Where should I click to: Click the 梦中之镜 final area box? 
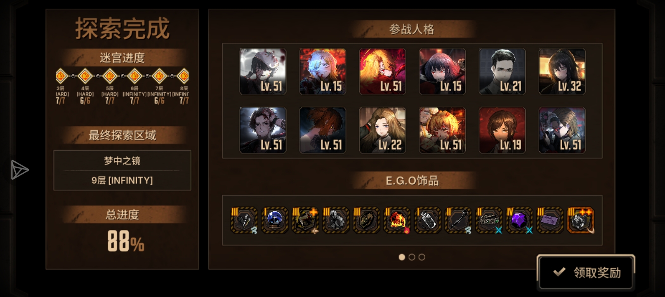pos(122,170)
